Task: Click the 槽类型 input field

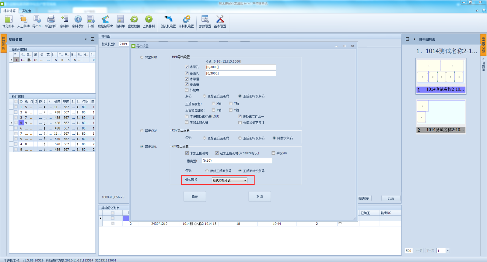Action: pos(237,161)
